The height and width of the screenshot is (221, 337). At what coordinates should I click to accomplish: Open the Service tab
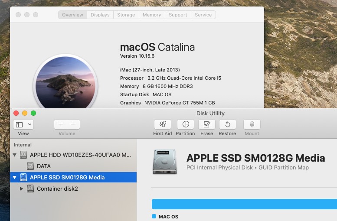coord(203,15)
